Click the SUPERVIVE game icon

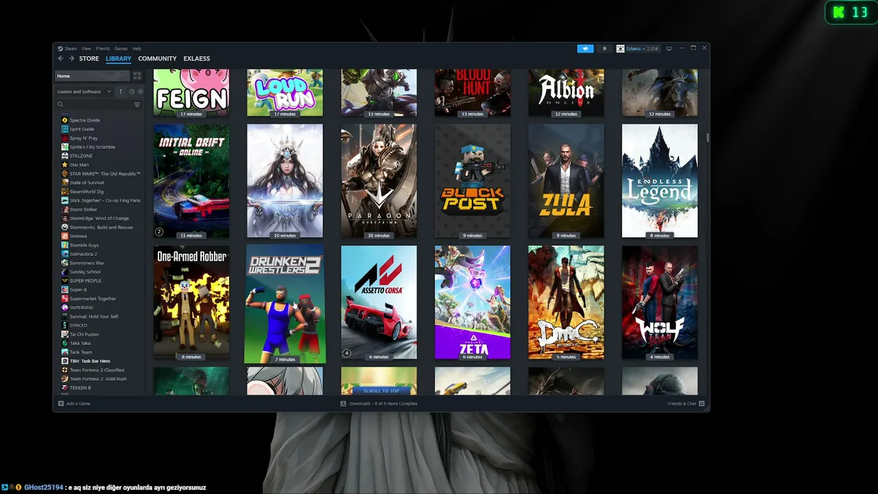point(64,307)
